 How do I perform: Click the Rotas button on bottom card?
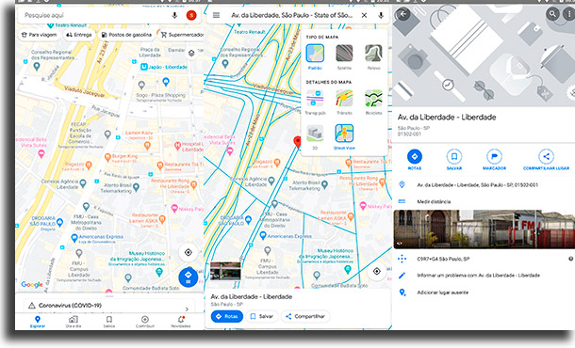click(227, 316)
